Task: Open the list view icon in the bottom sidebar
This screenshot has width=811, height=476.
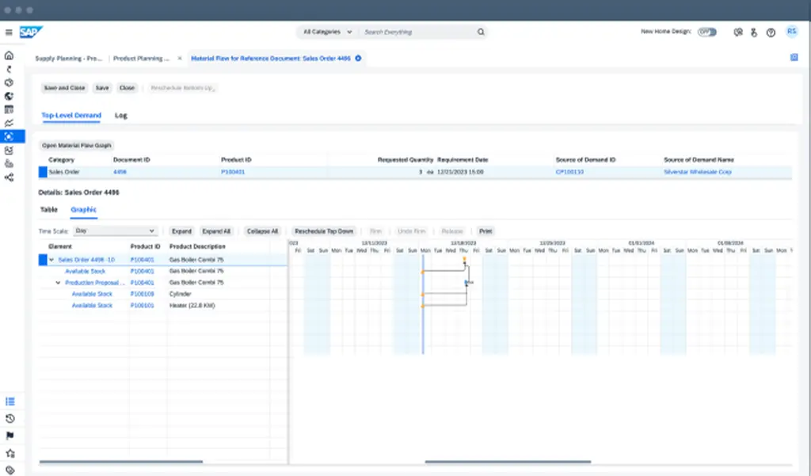Action: [10, 402]
